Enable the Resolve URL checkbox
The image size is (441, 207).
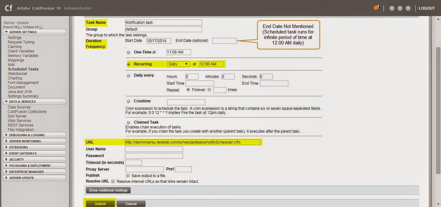click(113, 181)
